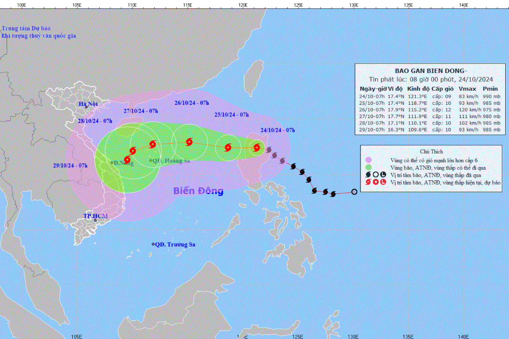Screen dimensions: 509x339
Task: Click the 115E longitude label on the top axis
Action: tap(188, 5)
